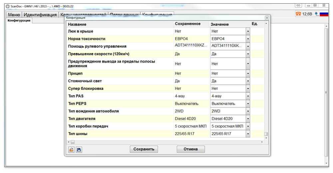Expand Тип вождения автомобиля dropdown
Image resolution: width=333 pixels, height=173 pixels.
248,111
